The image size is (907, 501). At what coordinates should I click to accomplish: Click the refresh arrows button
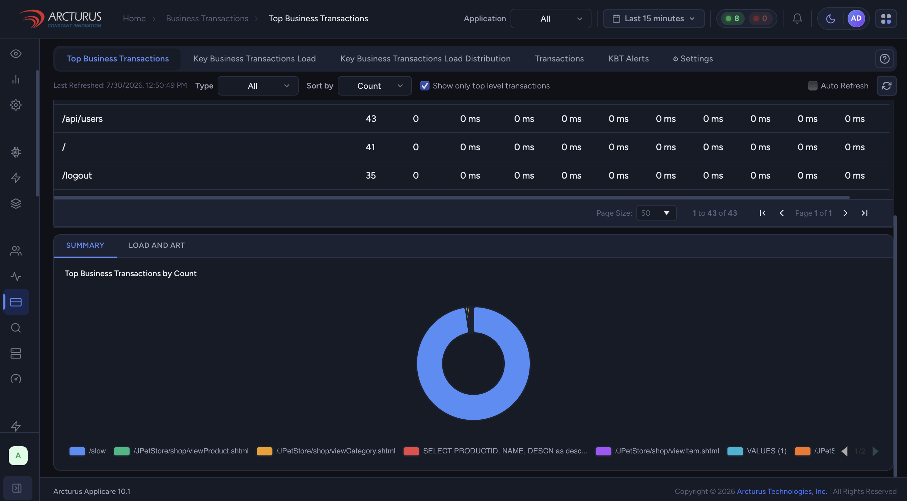click(886, 86)
